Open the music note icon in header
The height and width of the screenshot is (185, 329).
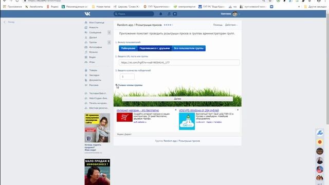169,14
